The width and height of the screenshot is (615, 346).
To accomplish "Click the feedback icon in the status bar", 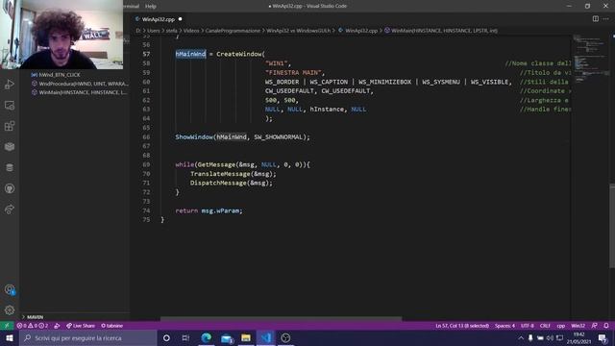I will pyautogui.click(x=595, y=326).
